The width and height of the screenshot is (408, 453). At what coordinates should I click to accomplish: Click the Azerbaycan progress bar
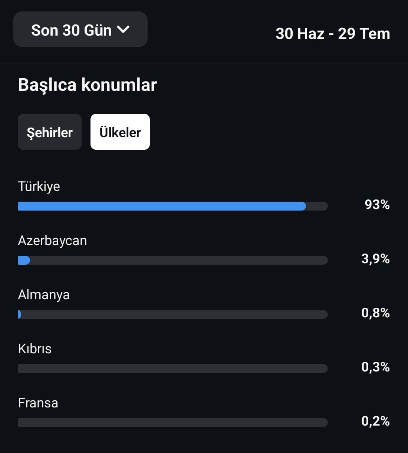coord(173,260)
